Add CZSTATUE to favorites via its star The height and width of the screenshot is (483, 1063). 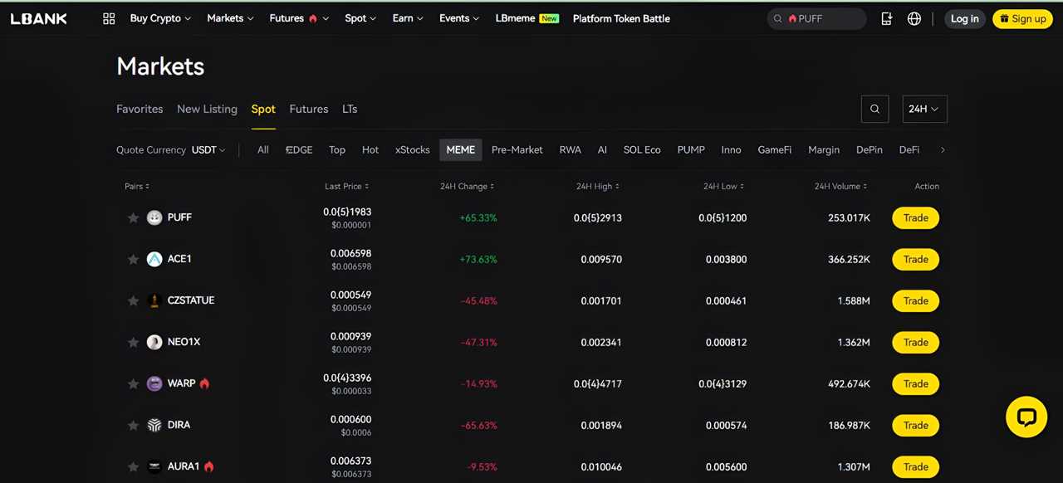pyautogui.click(x=133, y=300)
